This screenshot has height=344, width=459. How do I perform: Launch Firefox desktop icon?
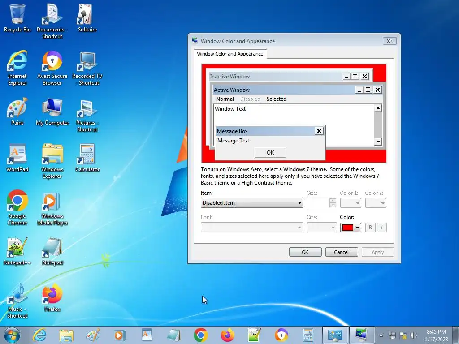click(x=52, y=298)
